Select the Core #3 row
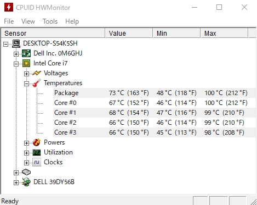 [x=155, y=132]
